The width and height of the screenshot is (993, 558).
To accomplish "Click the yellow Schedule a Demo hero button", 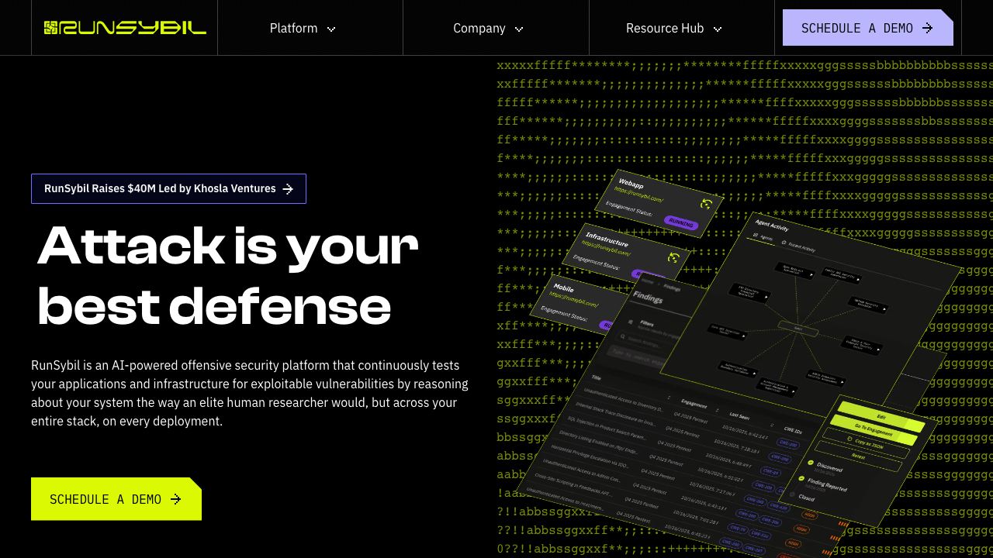I will [x=116, y=499].
